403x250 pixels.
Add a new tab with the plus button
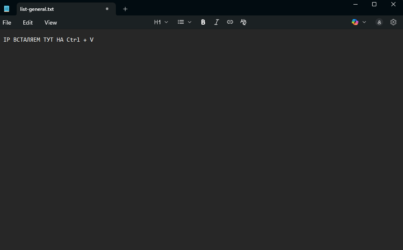point(125,9)
